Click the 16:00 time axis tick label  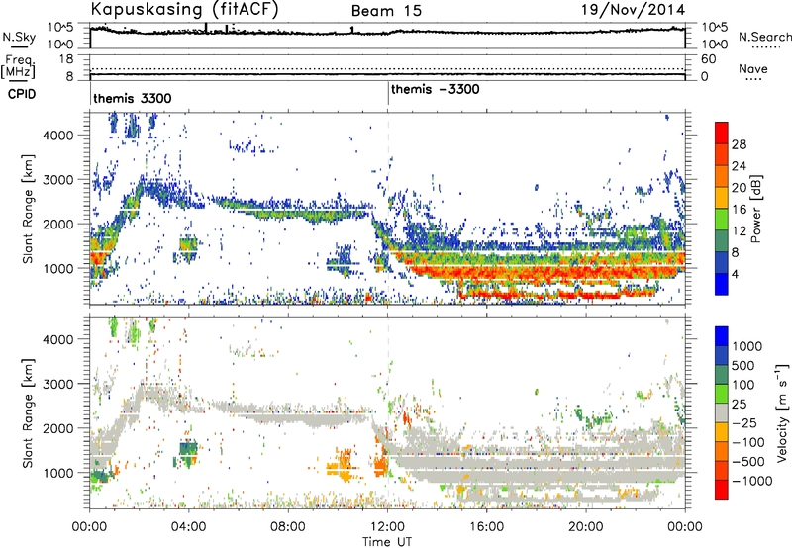point(486,527)
